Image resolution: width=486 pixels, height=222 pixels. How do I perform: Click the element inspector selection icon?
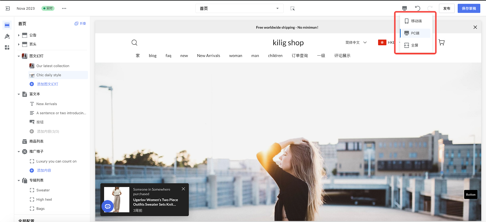point(292,9)
